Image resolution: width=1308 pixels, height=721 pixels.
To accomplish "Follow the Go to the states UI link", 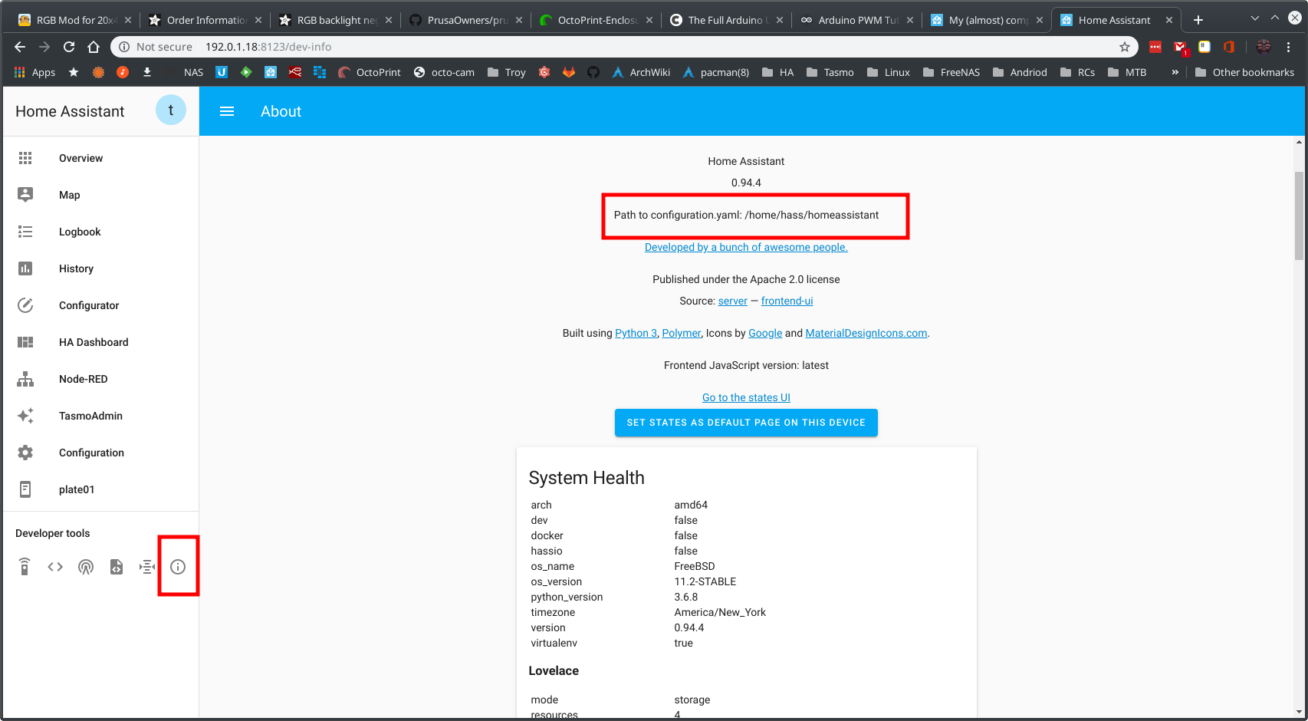I will pyautogui.click(x=745, y=397).
